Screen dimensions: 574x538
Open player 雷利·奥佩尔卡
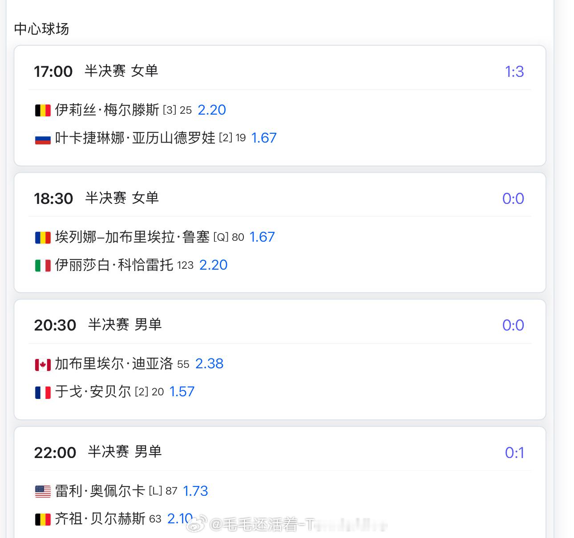pos(100,491)
